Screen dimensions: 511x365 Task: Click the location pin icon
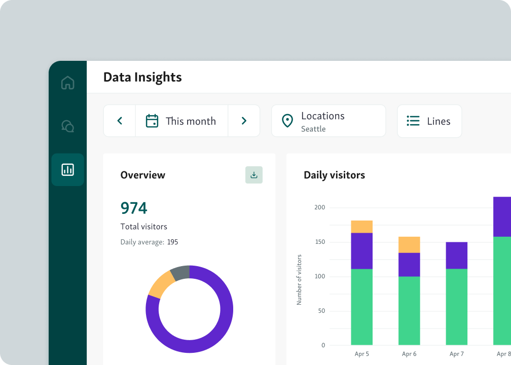point(287,121)
